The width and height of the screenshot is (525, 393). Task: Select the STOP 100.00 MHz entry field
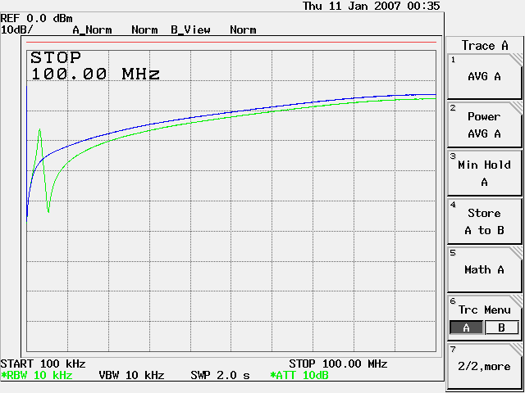coord(95,65)
